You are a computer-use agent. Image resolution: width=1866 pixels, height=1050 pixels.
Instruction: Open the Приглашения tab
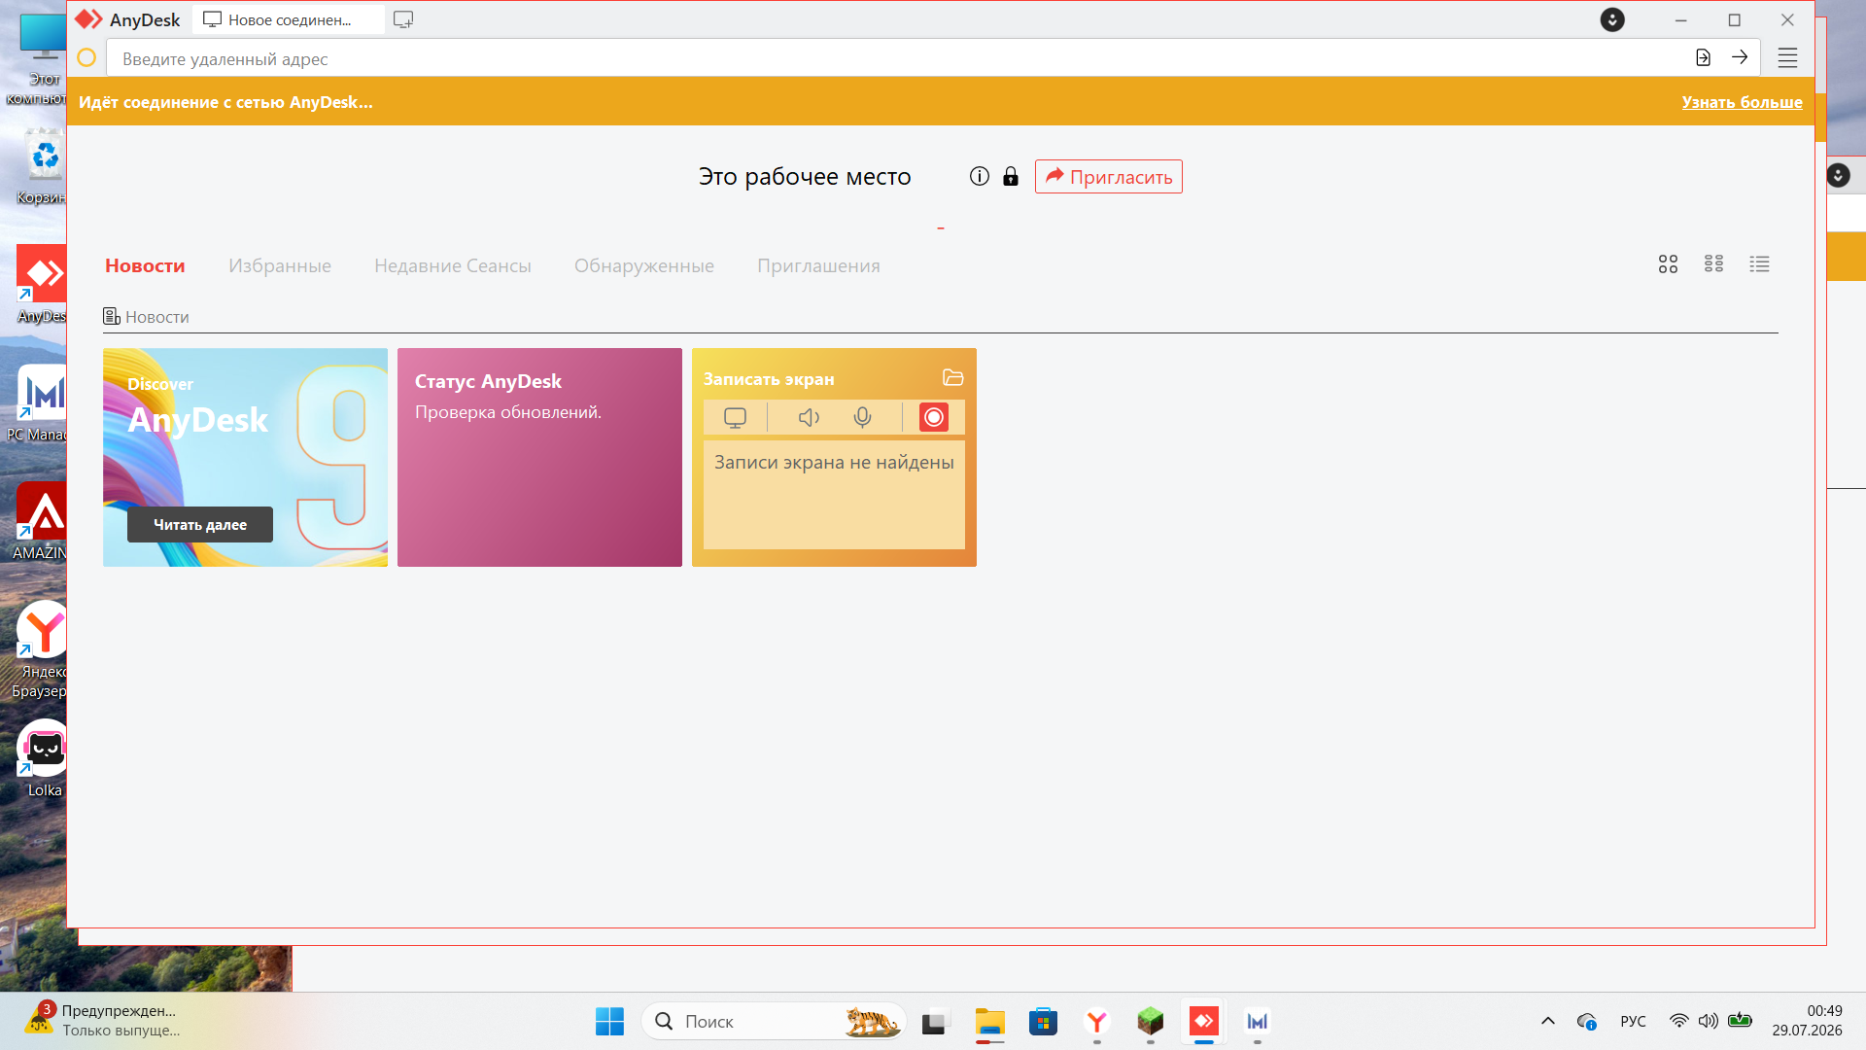[818, 265]
